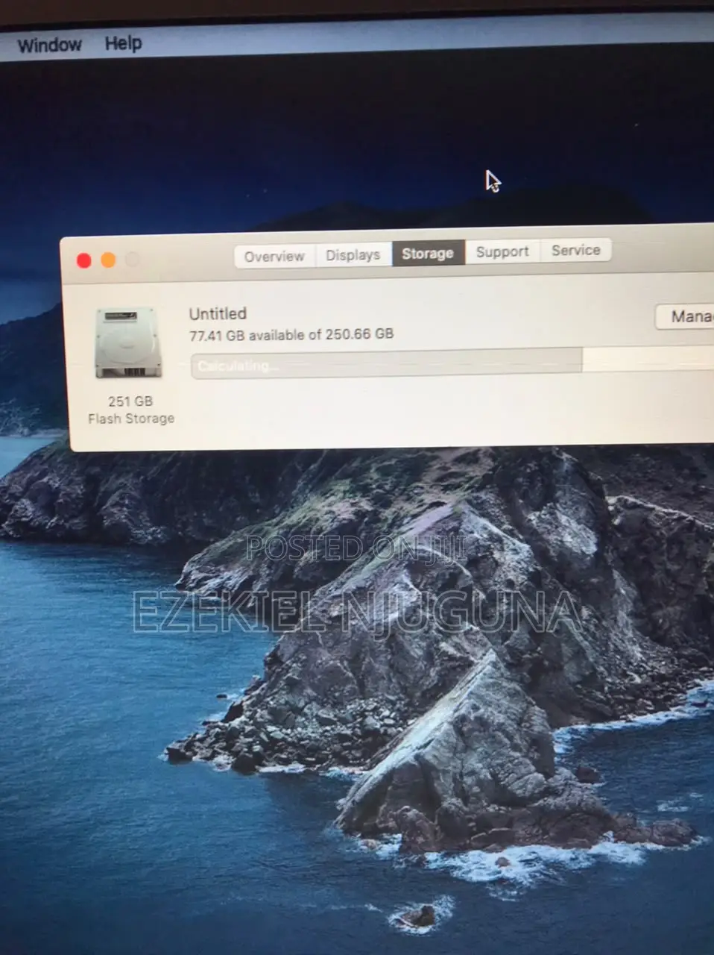The width and height of the screenshot is (714, 955).
Task: Select the Storage tab
Action: click(x=428, y=253)
